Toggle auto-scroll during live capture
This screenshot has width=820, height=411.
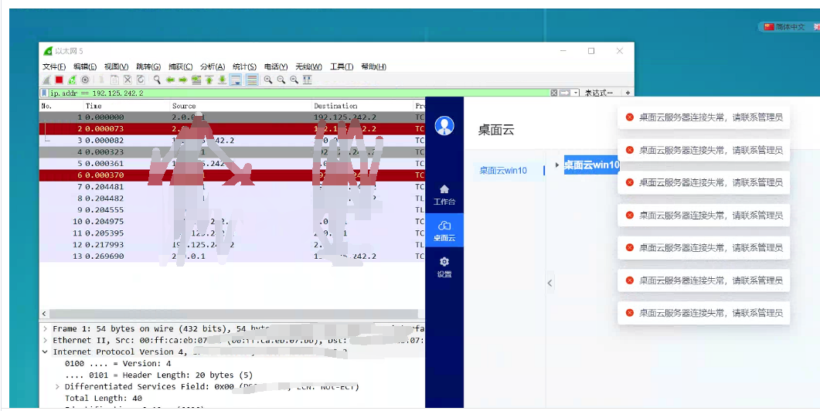tap(236, 80)
